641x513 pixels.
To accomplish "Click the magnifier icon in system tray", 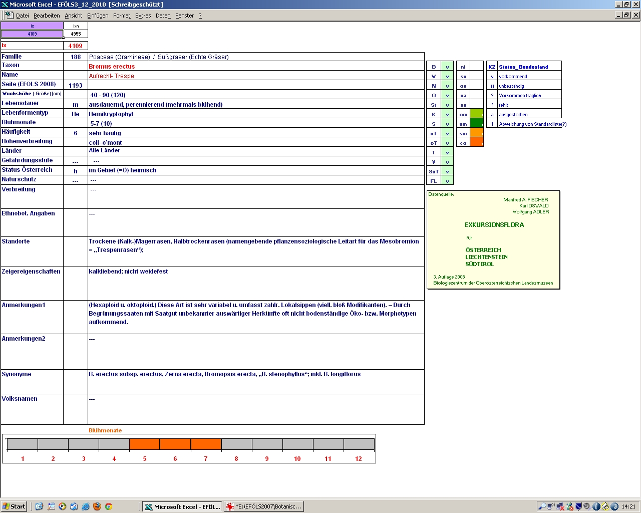I will (x=542, y=506).
